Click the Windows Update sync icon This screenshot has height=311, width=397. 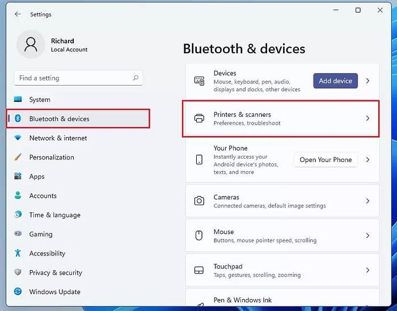tap(18, 291)
